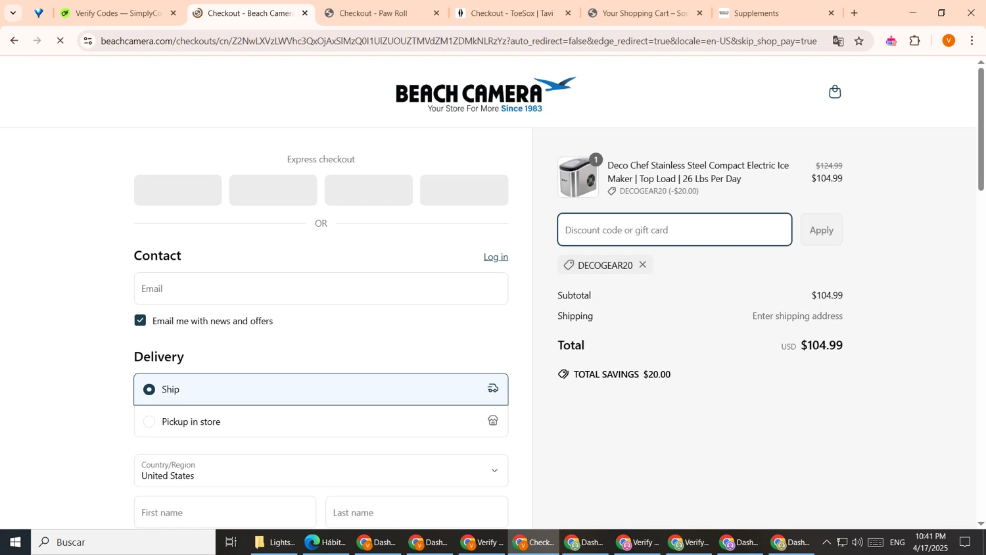Click the Last name field
Screen dimensions: 986x555
coord(417,512)
